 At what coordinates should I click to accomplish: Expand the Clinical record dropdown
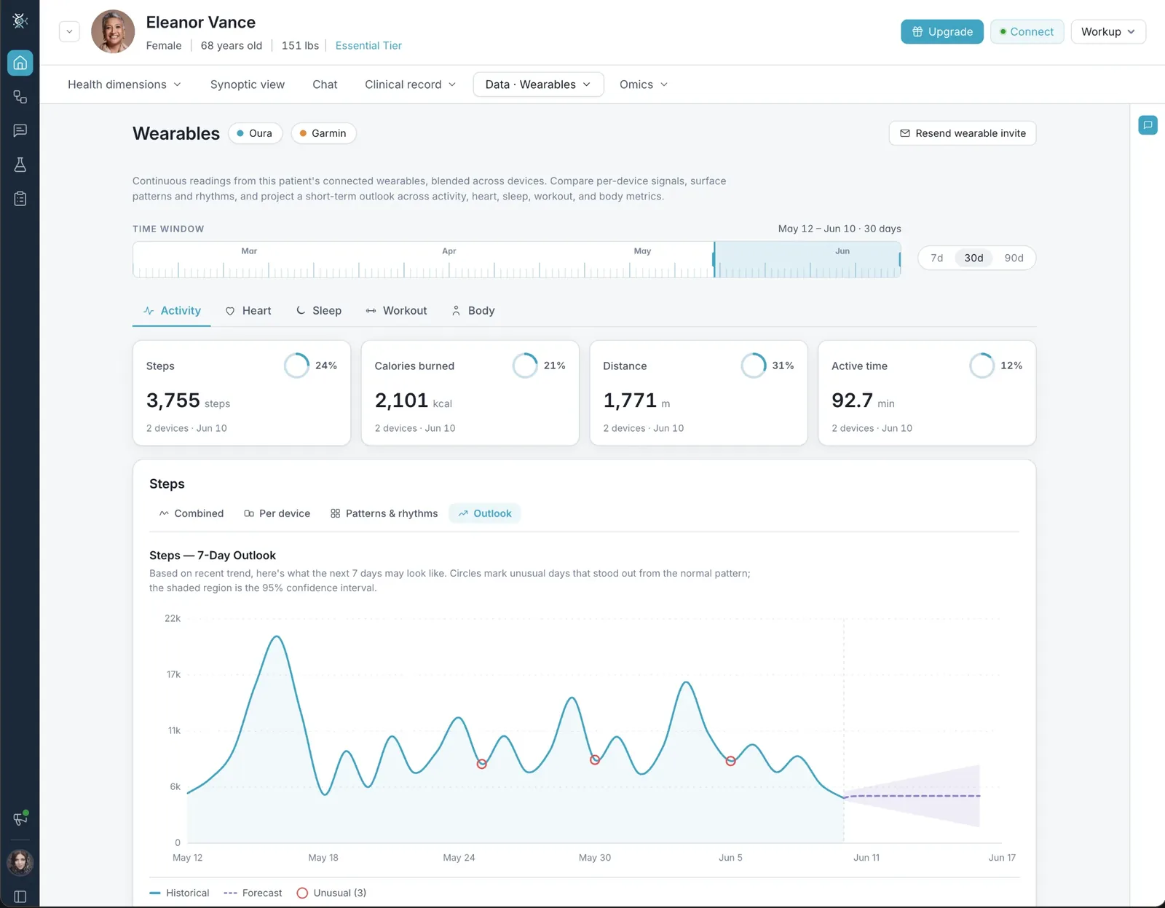click(x=410, y=84)
